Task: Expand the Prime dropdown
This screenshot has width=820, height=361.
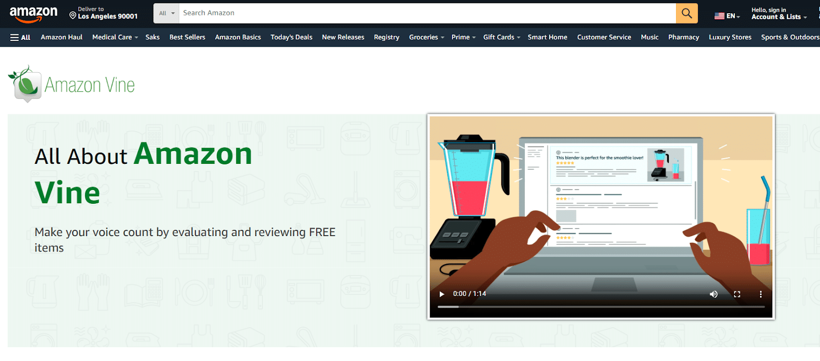Action: [463, 37]
